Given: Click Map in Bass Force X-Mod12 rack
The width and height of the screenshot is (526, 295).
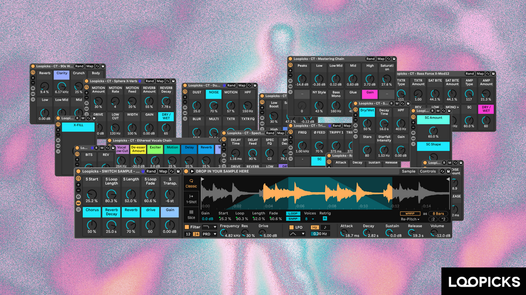Looking at the screenshot, I should pyautogui.click(x=480, y=74).
